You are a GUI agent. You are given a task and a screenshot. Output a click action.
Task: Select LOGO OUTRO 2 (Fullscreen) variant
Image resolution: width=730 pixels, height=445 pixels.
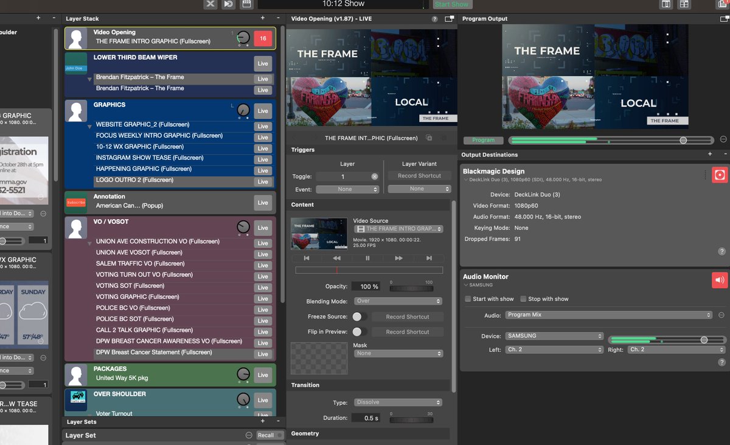134,180
